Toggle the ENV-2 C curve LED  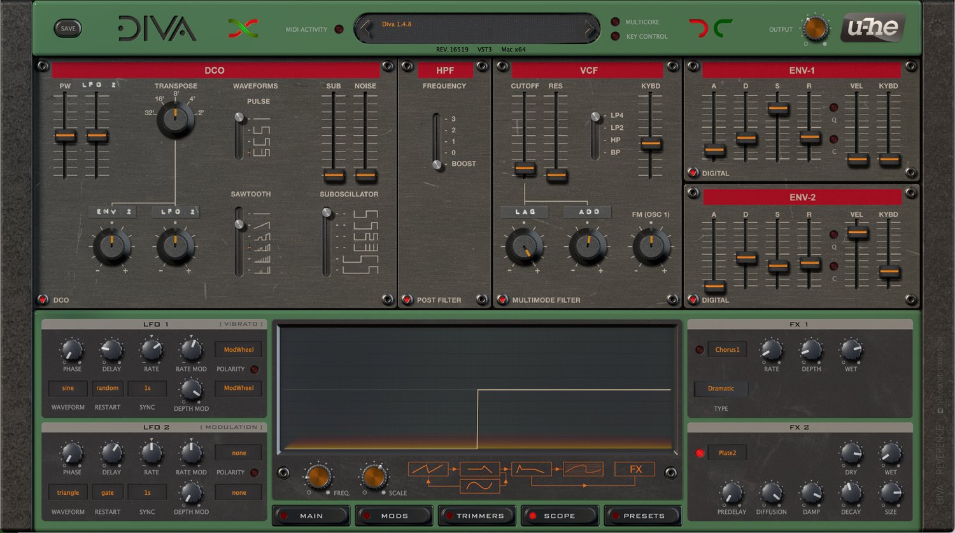click(833, 266)
